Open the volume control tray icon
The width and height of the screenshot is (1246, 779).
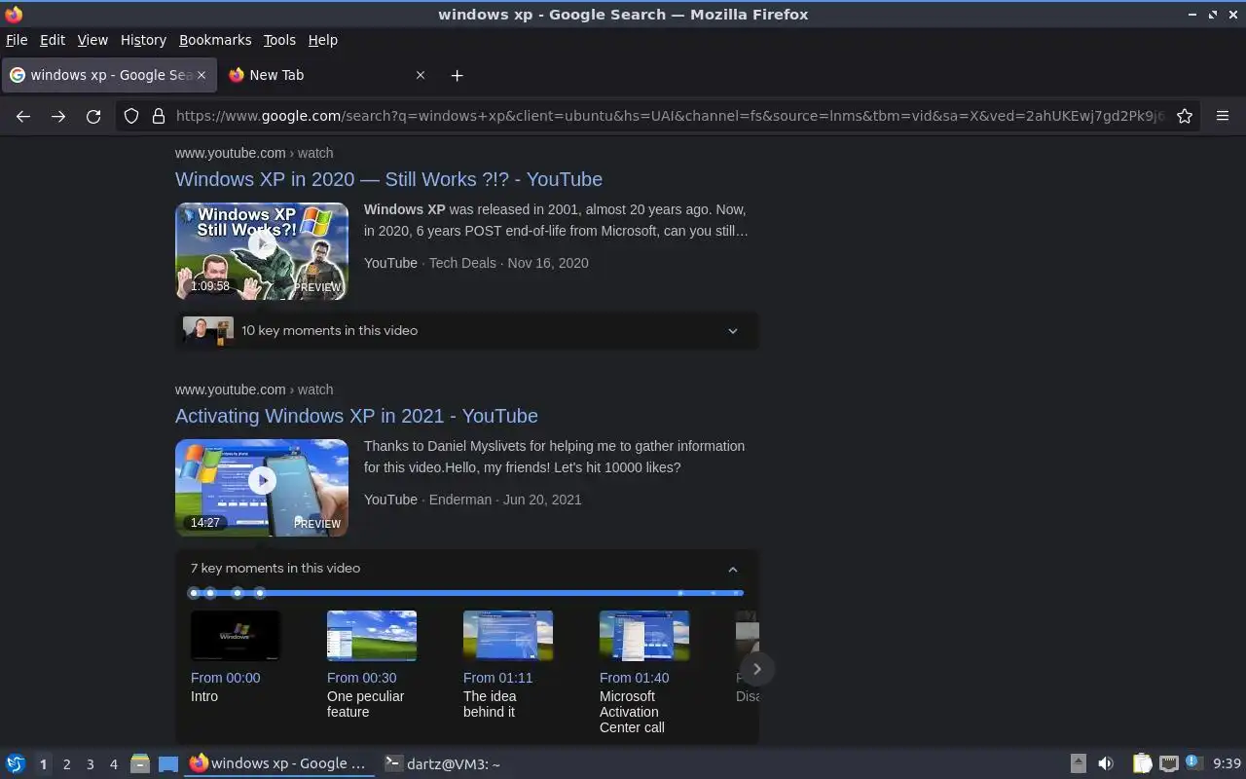point(1106,763)
